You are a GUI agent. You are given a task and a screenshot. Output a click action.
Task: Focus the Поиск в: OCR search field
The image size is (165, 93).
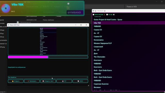[x=145, y=7]
